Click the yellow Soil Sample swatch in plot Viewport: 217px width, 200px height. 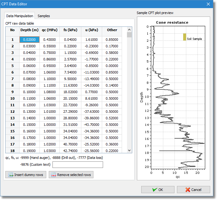coord(184,37)
